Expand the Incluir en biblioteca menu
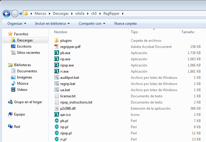The height and width of the screenshot is (142, 206). pyautogui.click(x=52, y=24)
